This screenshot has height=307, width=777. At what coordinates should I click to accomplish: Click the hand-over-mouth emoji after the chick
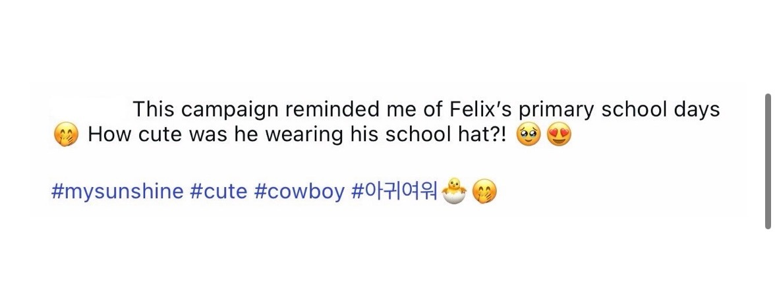[x=485, y=192]
